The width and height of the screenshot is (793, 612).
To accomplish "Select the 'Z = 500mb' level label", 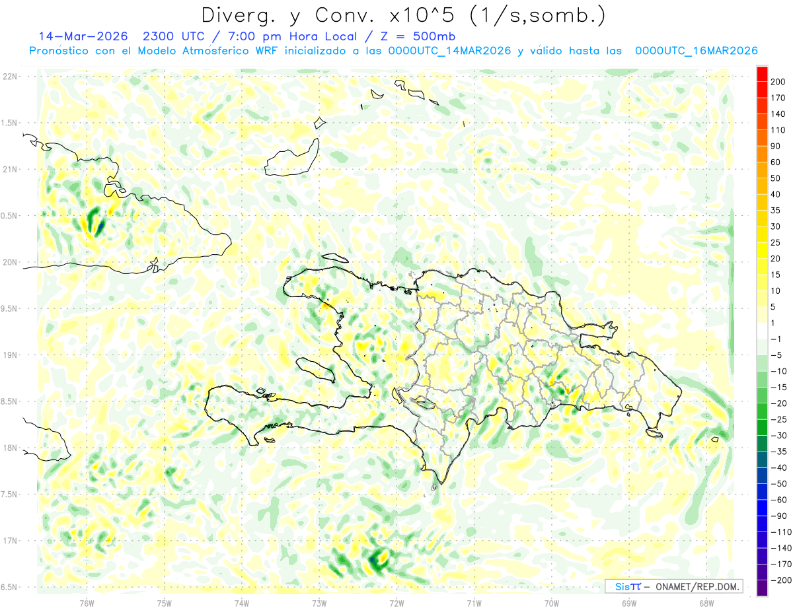I will pyautogui.click(x=417, y=36).
